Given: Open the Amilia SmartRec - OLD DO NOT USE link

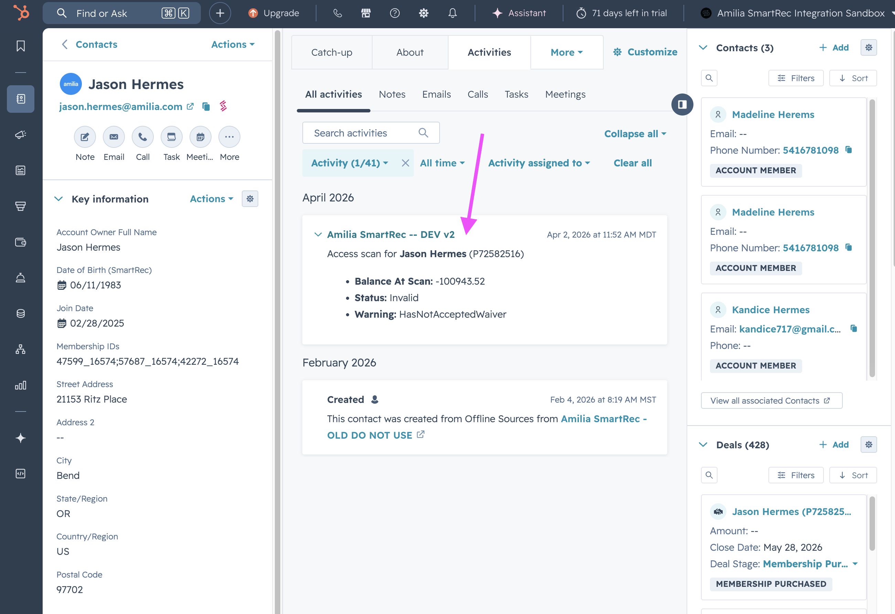Looking at the screenshot, I should (487, 427).
